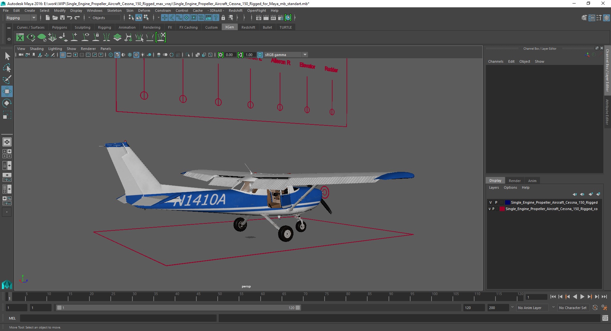
Task: Choose the Paint selection tool
Action: tap(7, 80)
